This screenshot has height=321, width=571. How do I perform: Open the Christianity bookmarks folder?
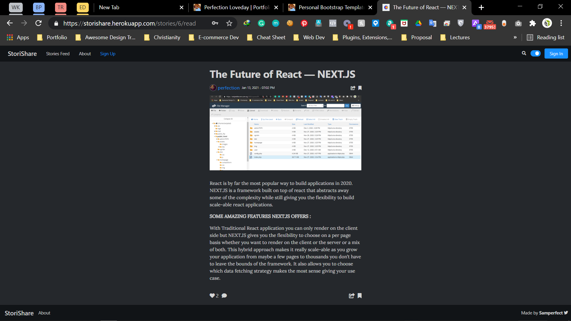coord(162,37)
